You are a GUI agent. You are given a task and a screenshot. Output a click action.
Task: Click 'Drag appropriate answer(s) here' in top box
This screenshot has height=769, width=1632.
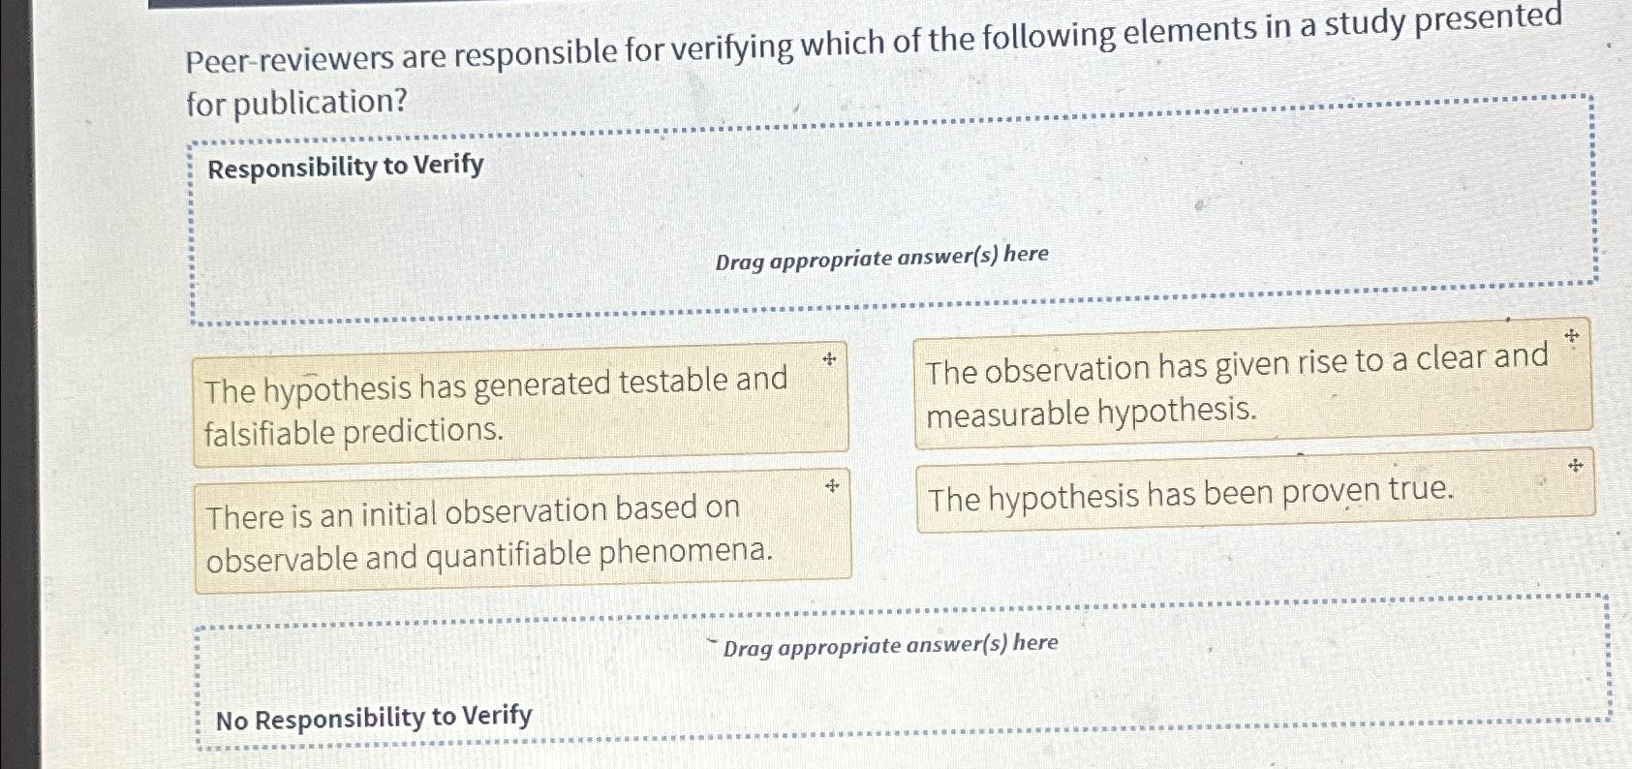tap(882, 257)
